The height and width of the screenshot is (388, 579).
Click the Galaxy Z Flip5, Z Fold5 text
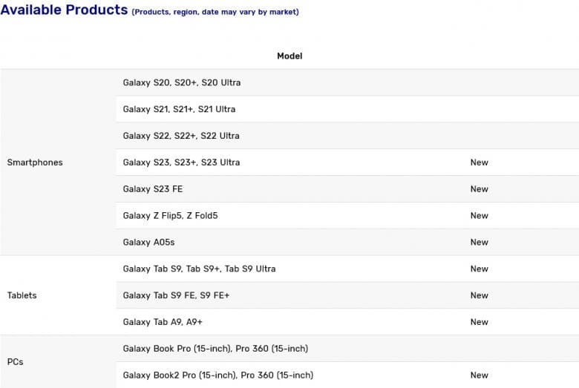pyautogui.click(x=170, y=216)
